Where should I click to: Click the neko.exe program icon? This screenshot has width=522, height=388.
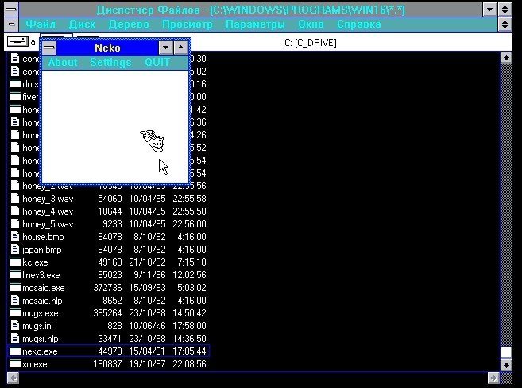(x=15, y=351)
